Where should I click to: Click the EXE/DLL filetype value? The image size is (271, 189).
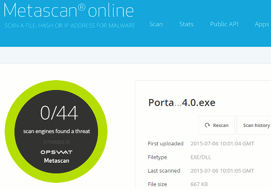pyautogui.click(x=201, y=157)
